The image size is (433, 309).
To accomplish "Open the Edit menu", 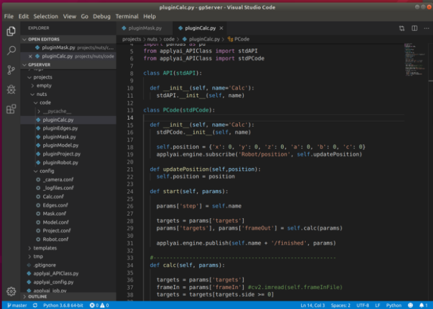I will point(23,17).
